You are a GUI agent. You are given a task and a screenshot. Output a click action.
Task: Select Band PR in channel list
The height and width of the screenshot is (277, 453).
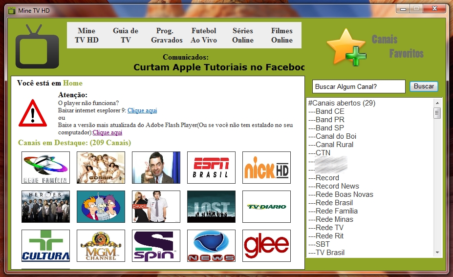(326, 120)
